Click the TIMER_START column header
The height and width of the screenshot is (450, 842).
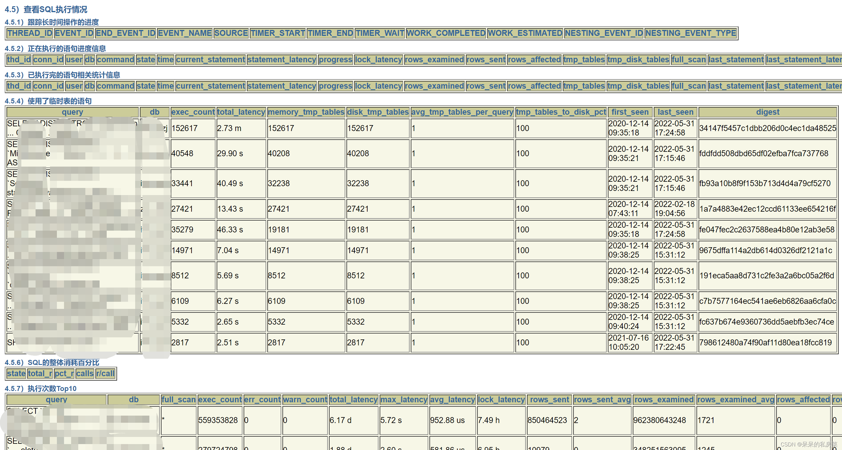(x=278, y=33)
